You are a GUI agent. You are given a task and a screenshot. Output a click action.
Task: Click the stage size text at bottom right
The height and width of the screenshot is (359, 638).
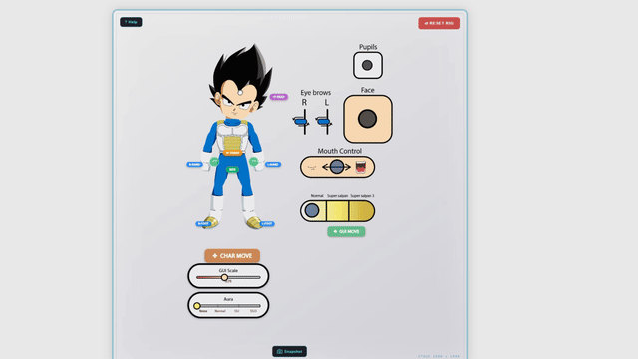click(x=439, y=356)
